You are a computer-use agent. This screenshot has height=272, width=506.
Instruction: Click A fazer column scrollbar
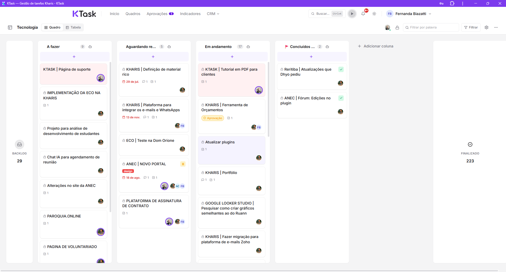tap(110, 137)
